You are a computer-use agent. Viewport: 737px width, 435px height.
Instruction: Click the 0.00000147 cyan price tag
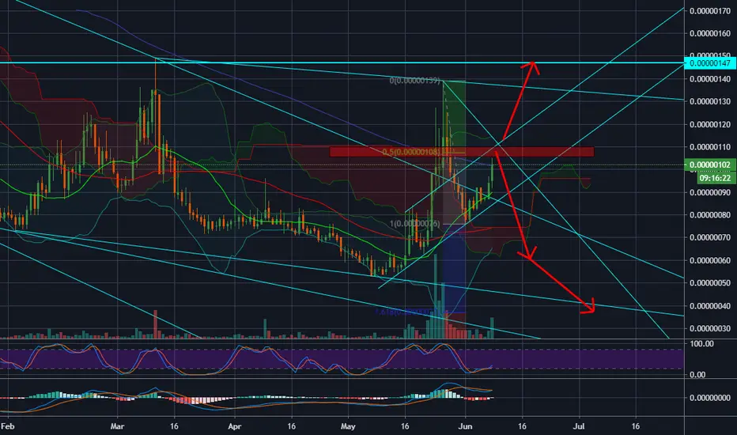click(710, 63)
